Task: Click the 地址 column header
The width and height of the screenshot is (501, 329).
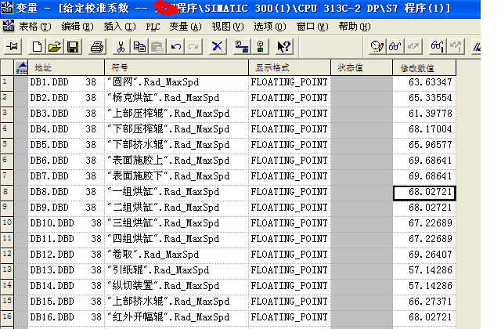Action: pos(67,68)
